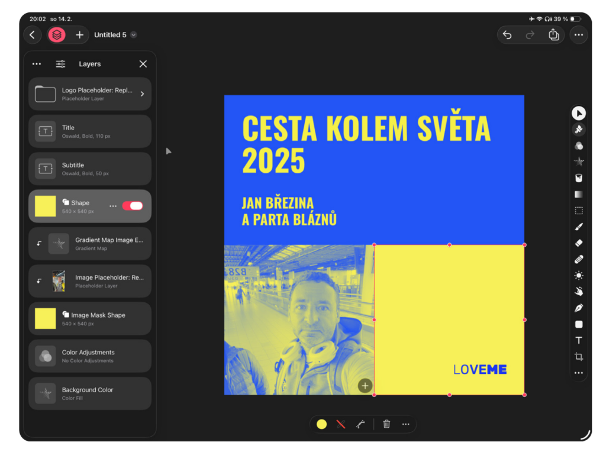Expand the Logo Placeholder layer group

[142, 93]
